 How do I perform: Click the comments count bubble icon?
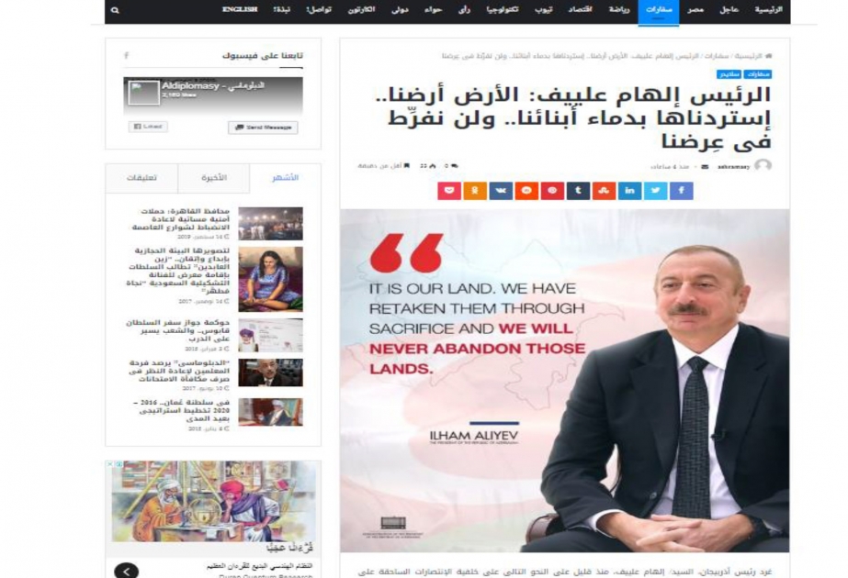[454, 166]
